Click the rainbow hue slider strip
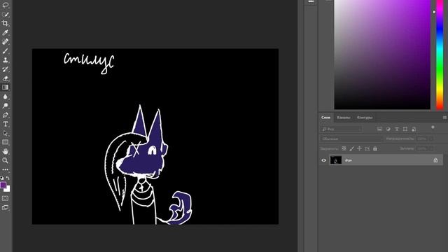Image resolution: width=448 pixels, height=252 pixels. (x=440, y=55)
